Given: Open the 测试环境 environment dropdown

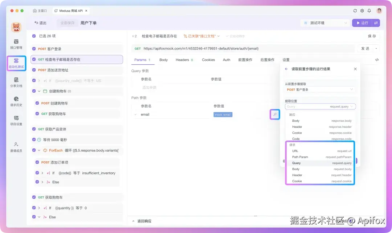Looking at the screenshot, I should click(x=325, y=23).
